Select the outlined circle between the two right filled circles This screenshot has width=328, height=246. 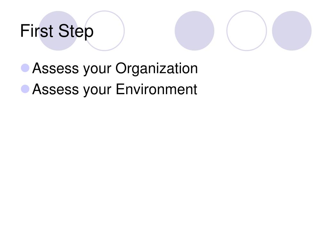tap(247, 31)
